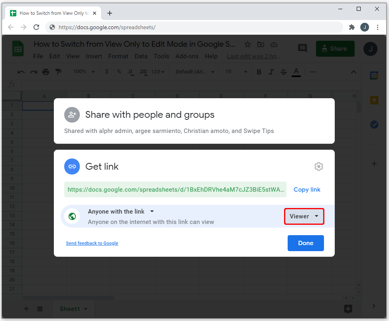Open the 100% zoom dropdown
This screenshot has height=321, width=389.
pos(84,72)
